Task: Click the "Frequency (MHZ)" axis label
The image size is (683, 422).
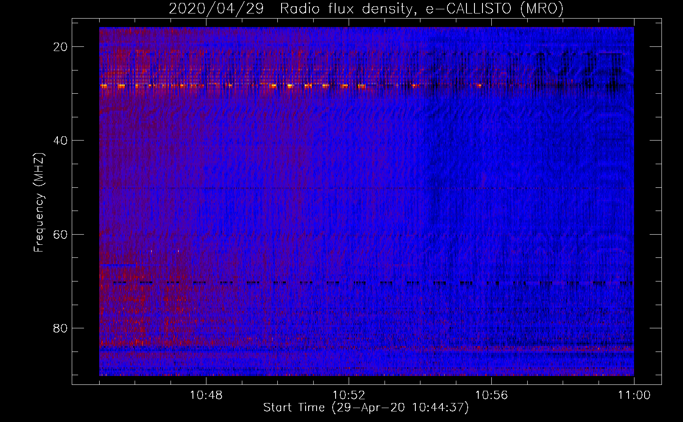Action: [x=39, y=202]
